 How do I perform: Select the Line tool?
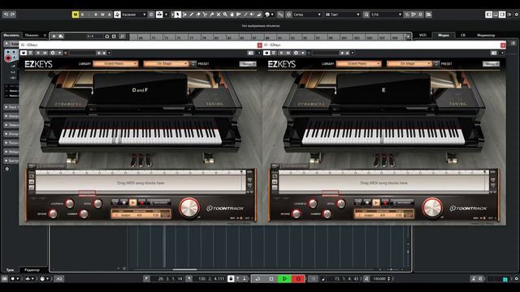click(x=245, y=15)
